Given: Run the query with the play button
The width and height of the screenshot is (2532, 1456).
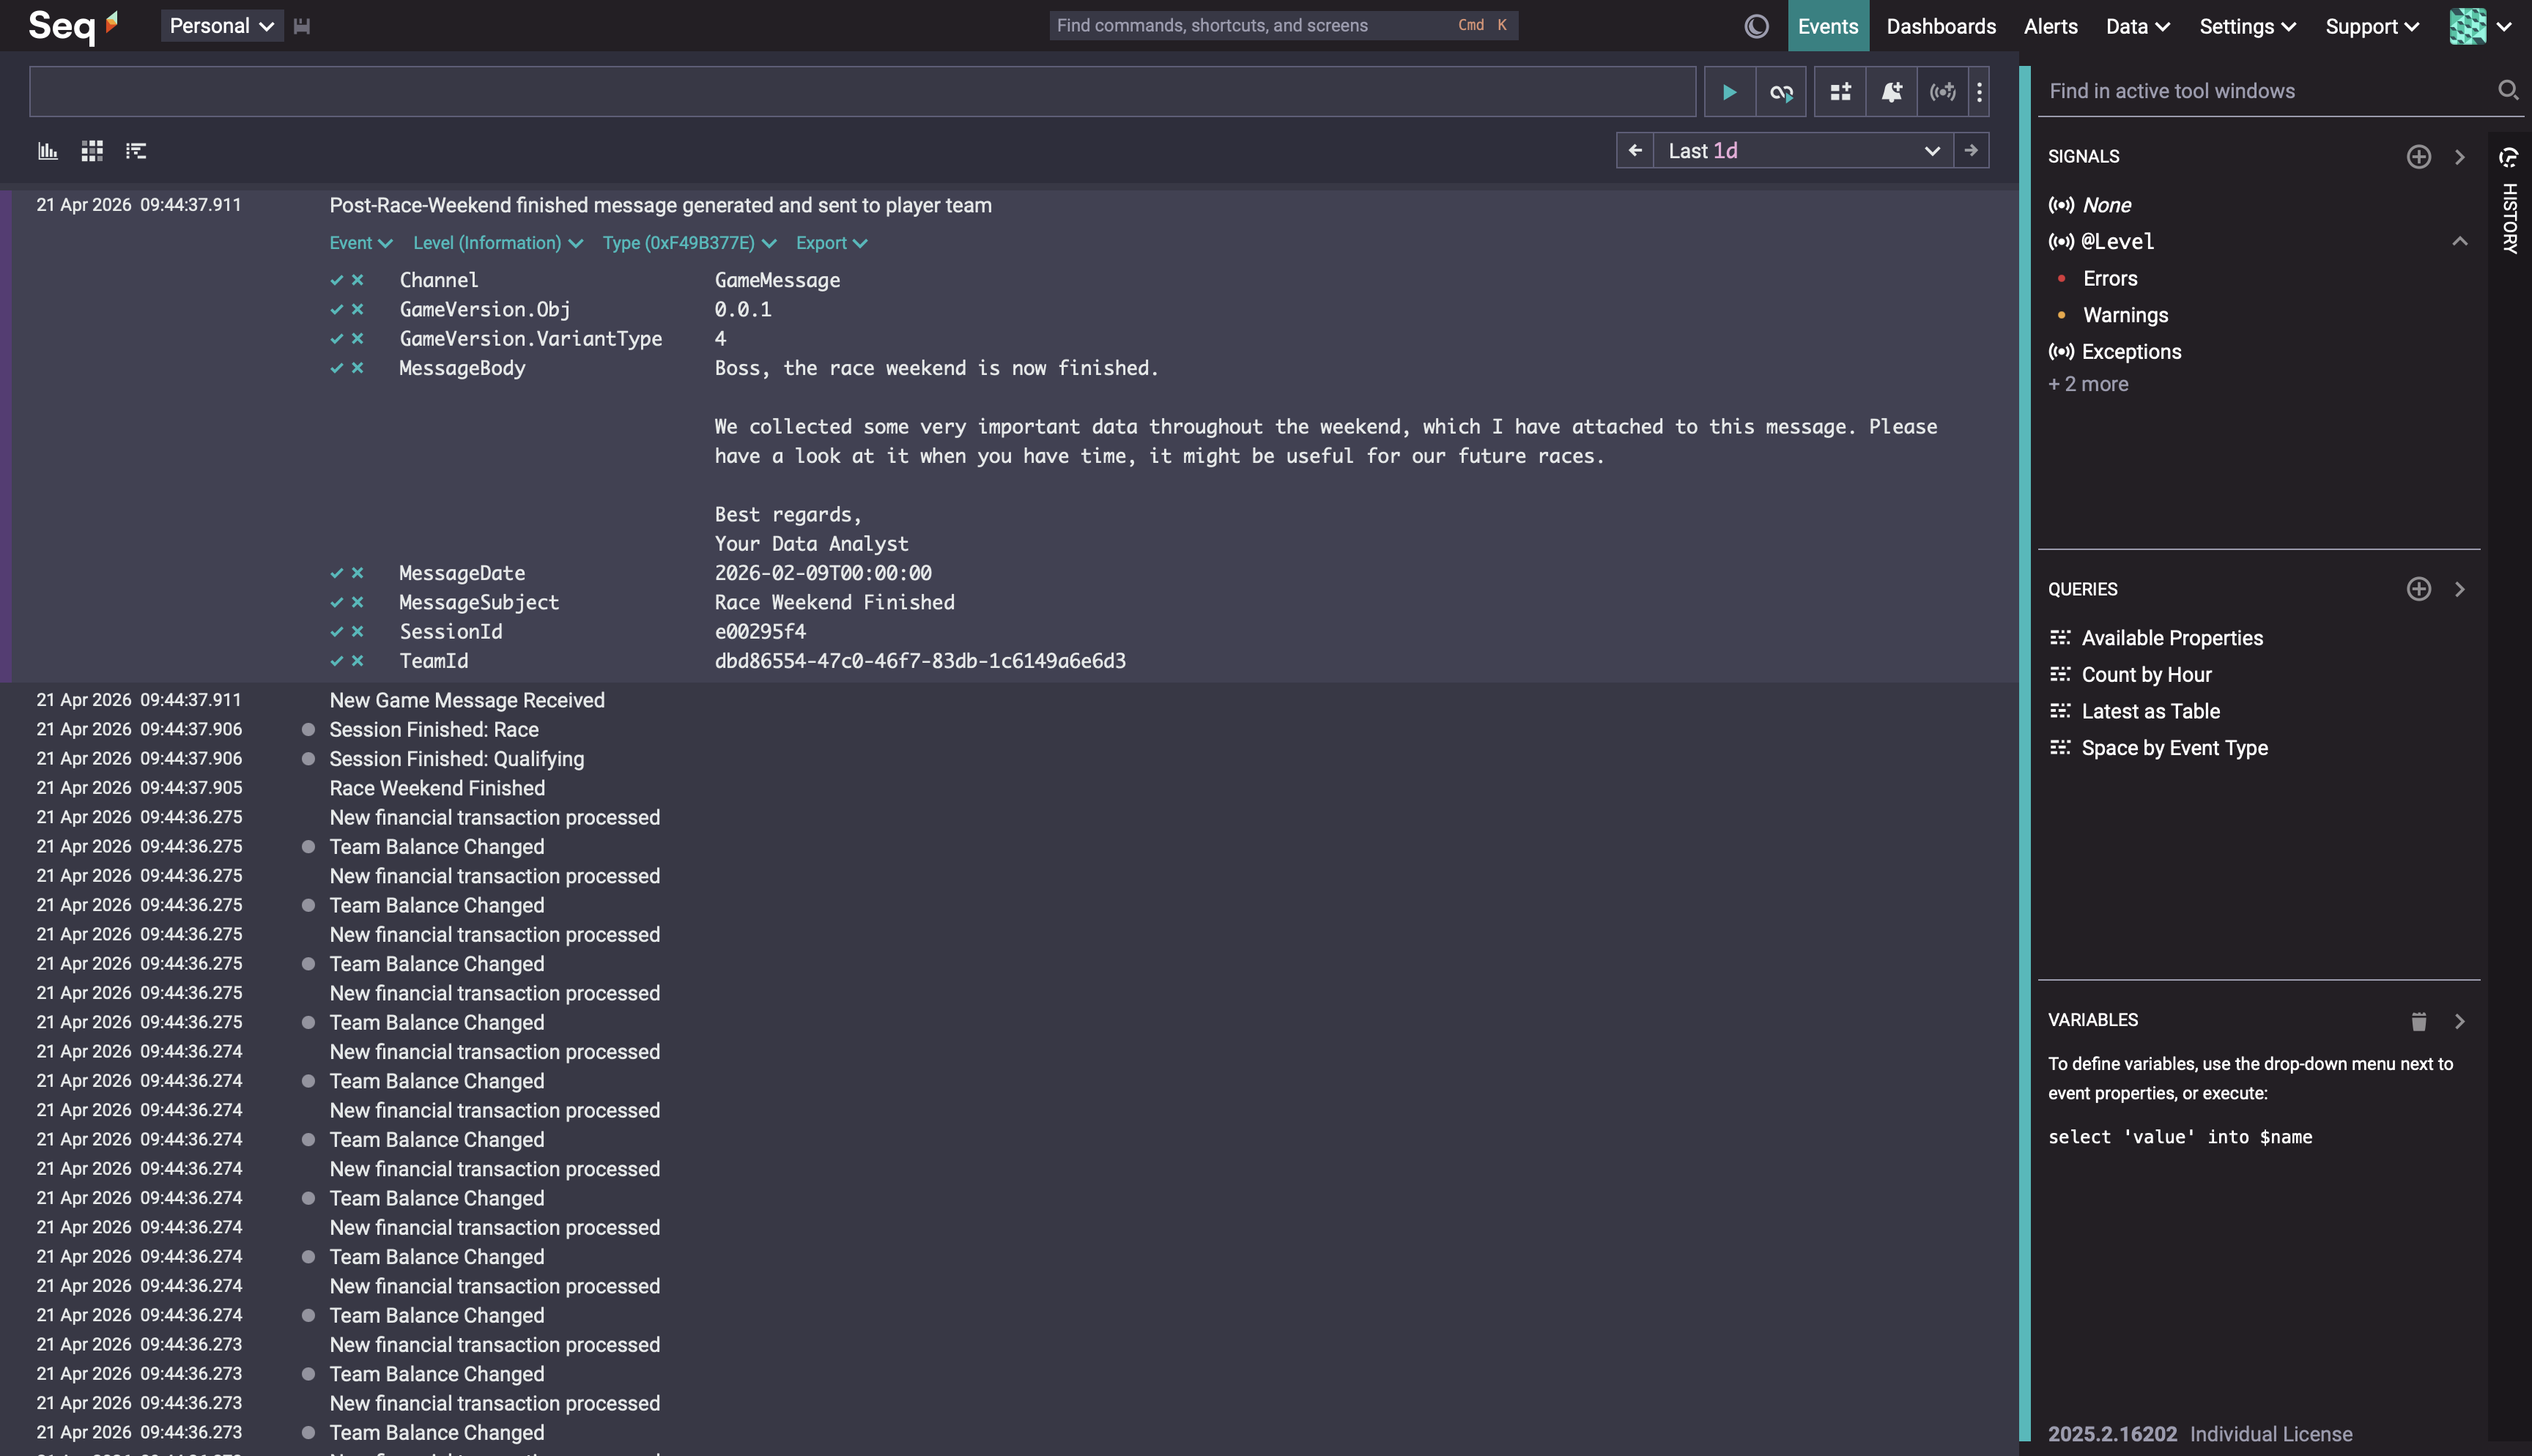Looking at the screenshot, I should click(x=1729, y=92).
